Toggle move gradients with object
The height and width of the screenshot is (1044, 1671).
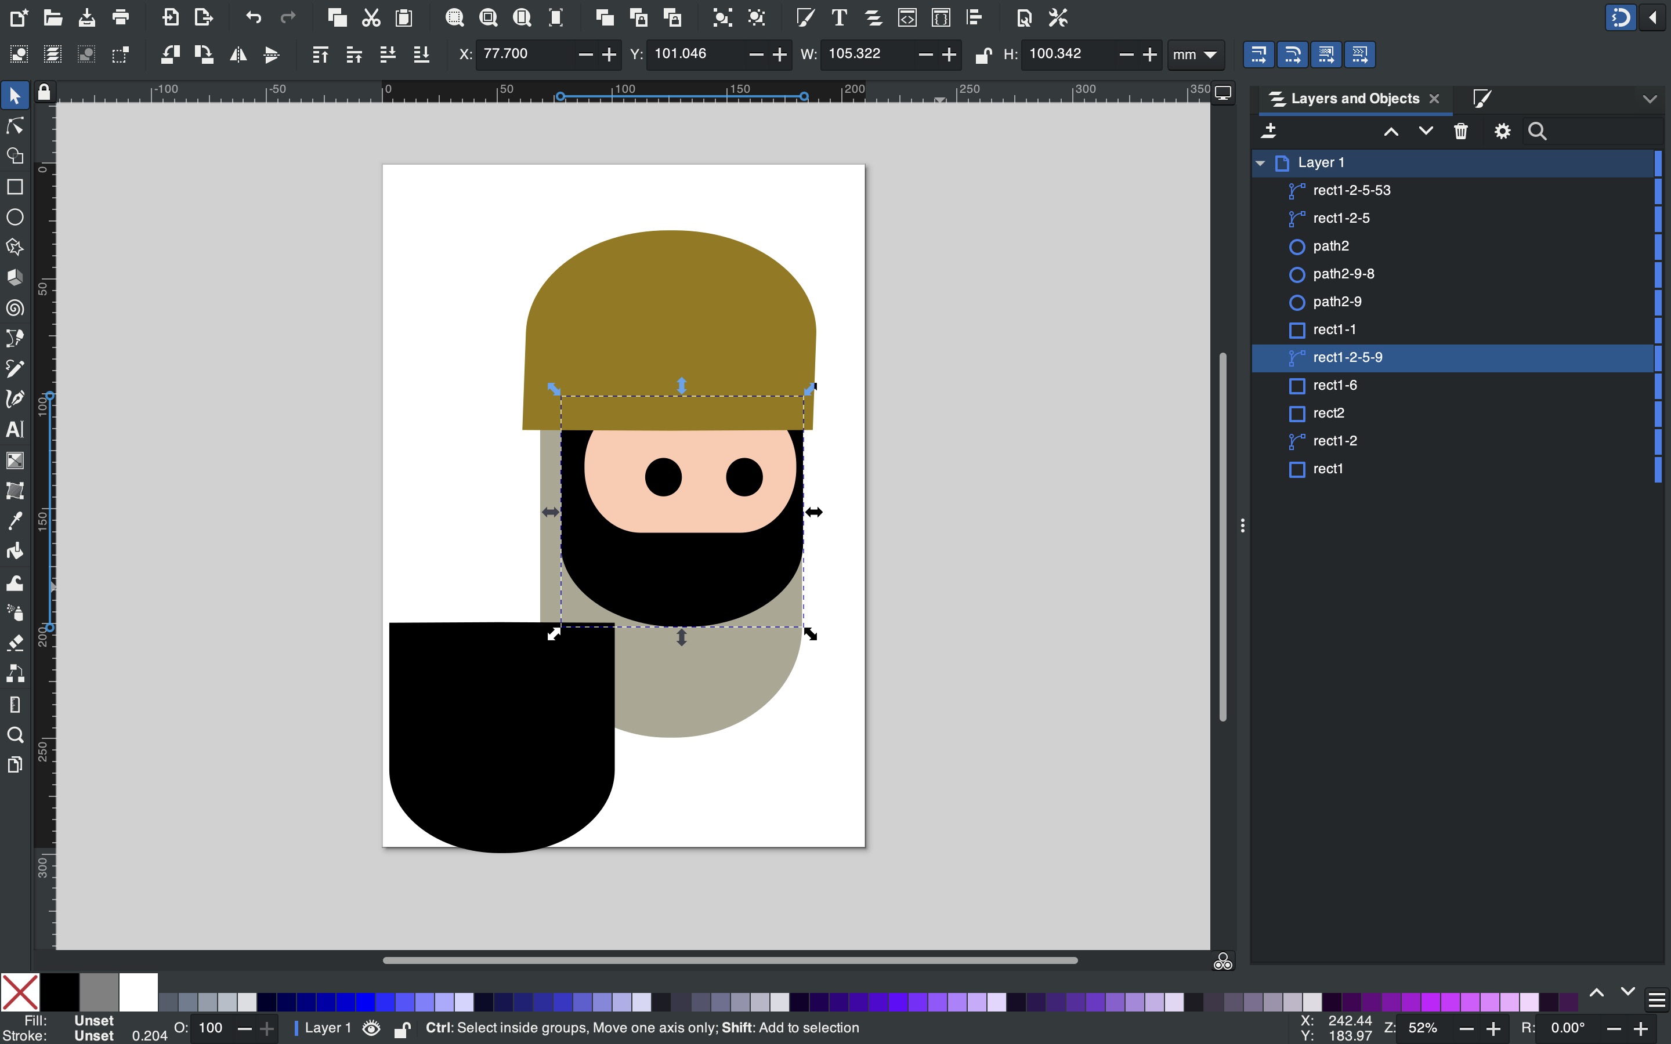pos(1326,55)
